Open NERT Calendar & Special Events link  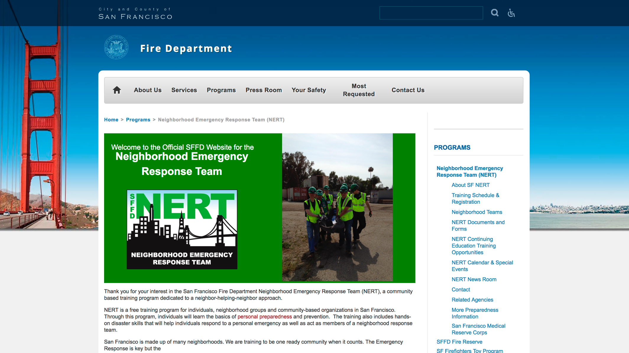482,266
